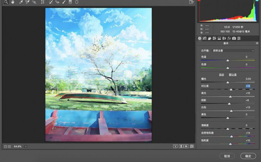261x162 pixels.
Task: Select the Zoom tool in the toolbar
Action: tap(6, 2)
